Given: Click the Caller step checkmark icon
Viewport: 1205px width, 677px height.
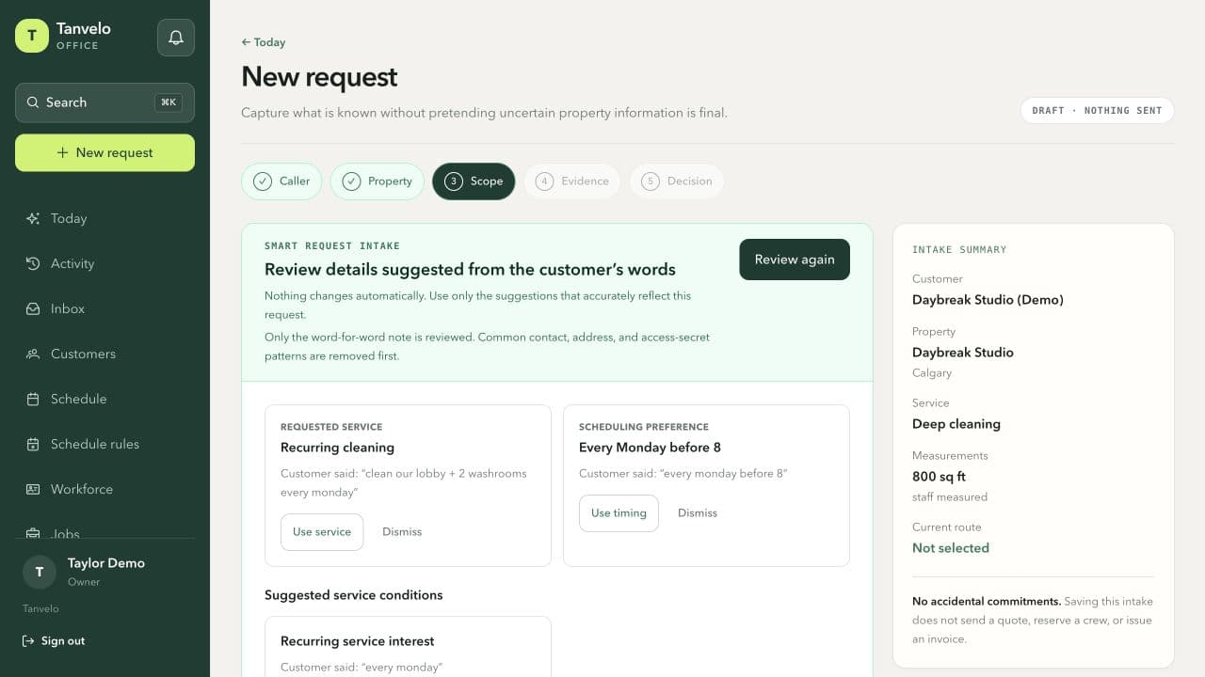Looking at the screenshot, I should (263, 181).
